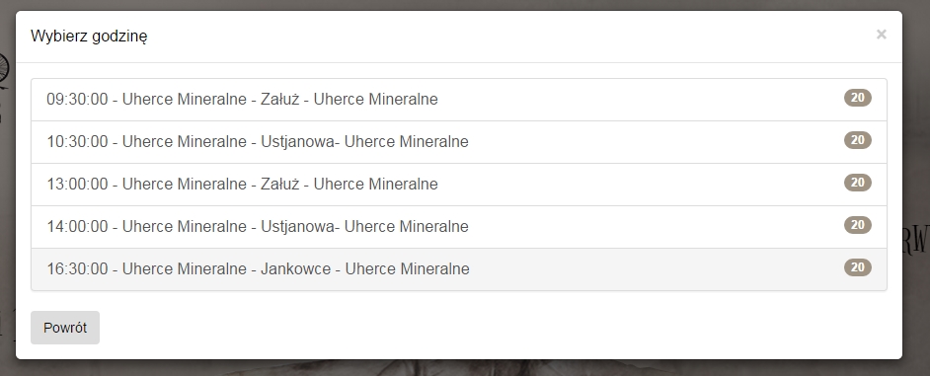The width and height of the screenshot is (930, 376).
Task: Click the word Załuż in the 09:30:00 row
Action: 279,99
